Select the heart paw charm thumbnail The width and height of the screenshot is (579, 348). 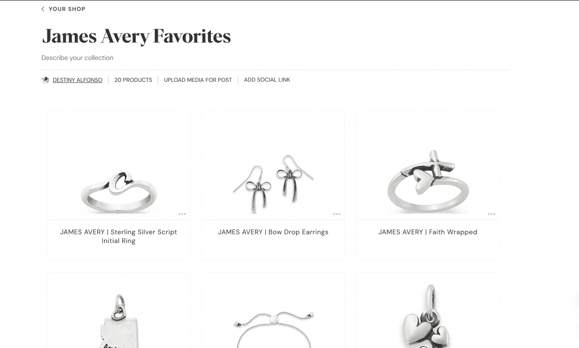[427, 311]
